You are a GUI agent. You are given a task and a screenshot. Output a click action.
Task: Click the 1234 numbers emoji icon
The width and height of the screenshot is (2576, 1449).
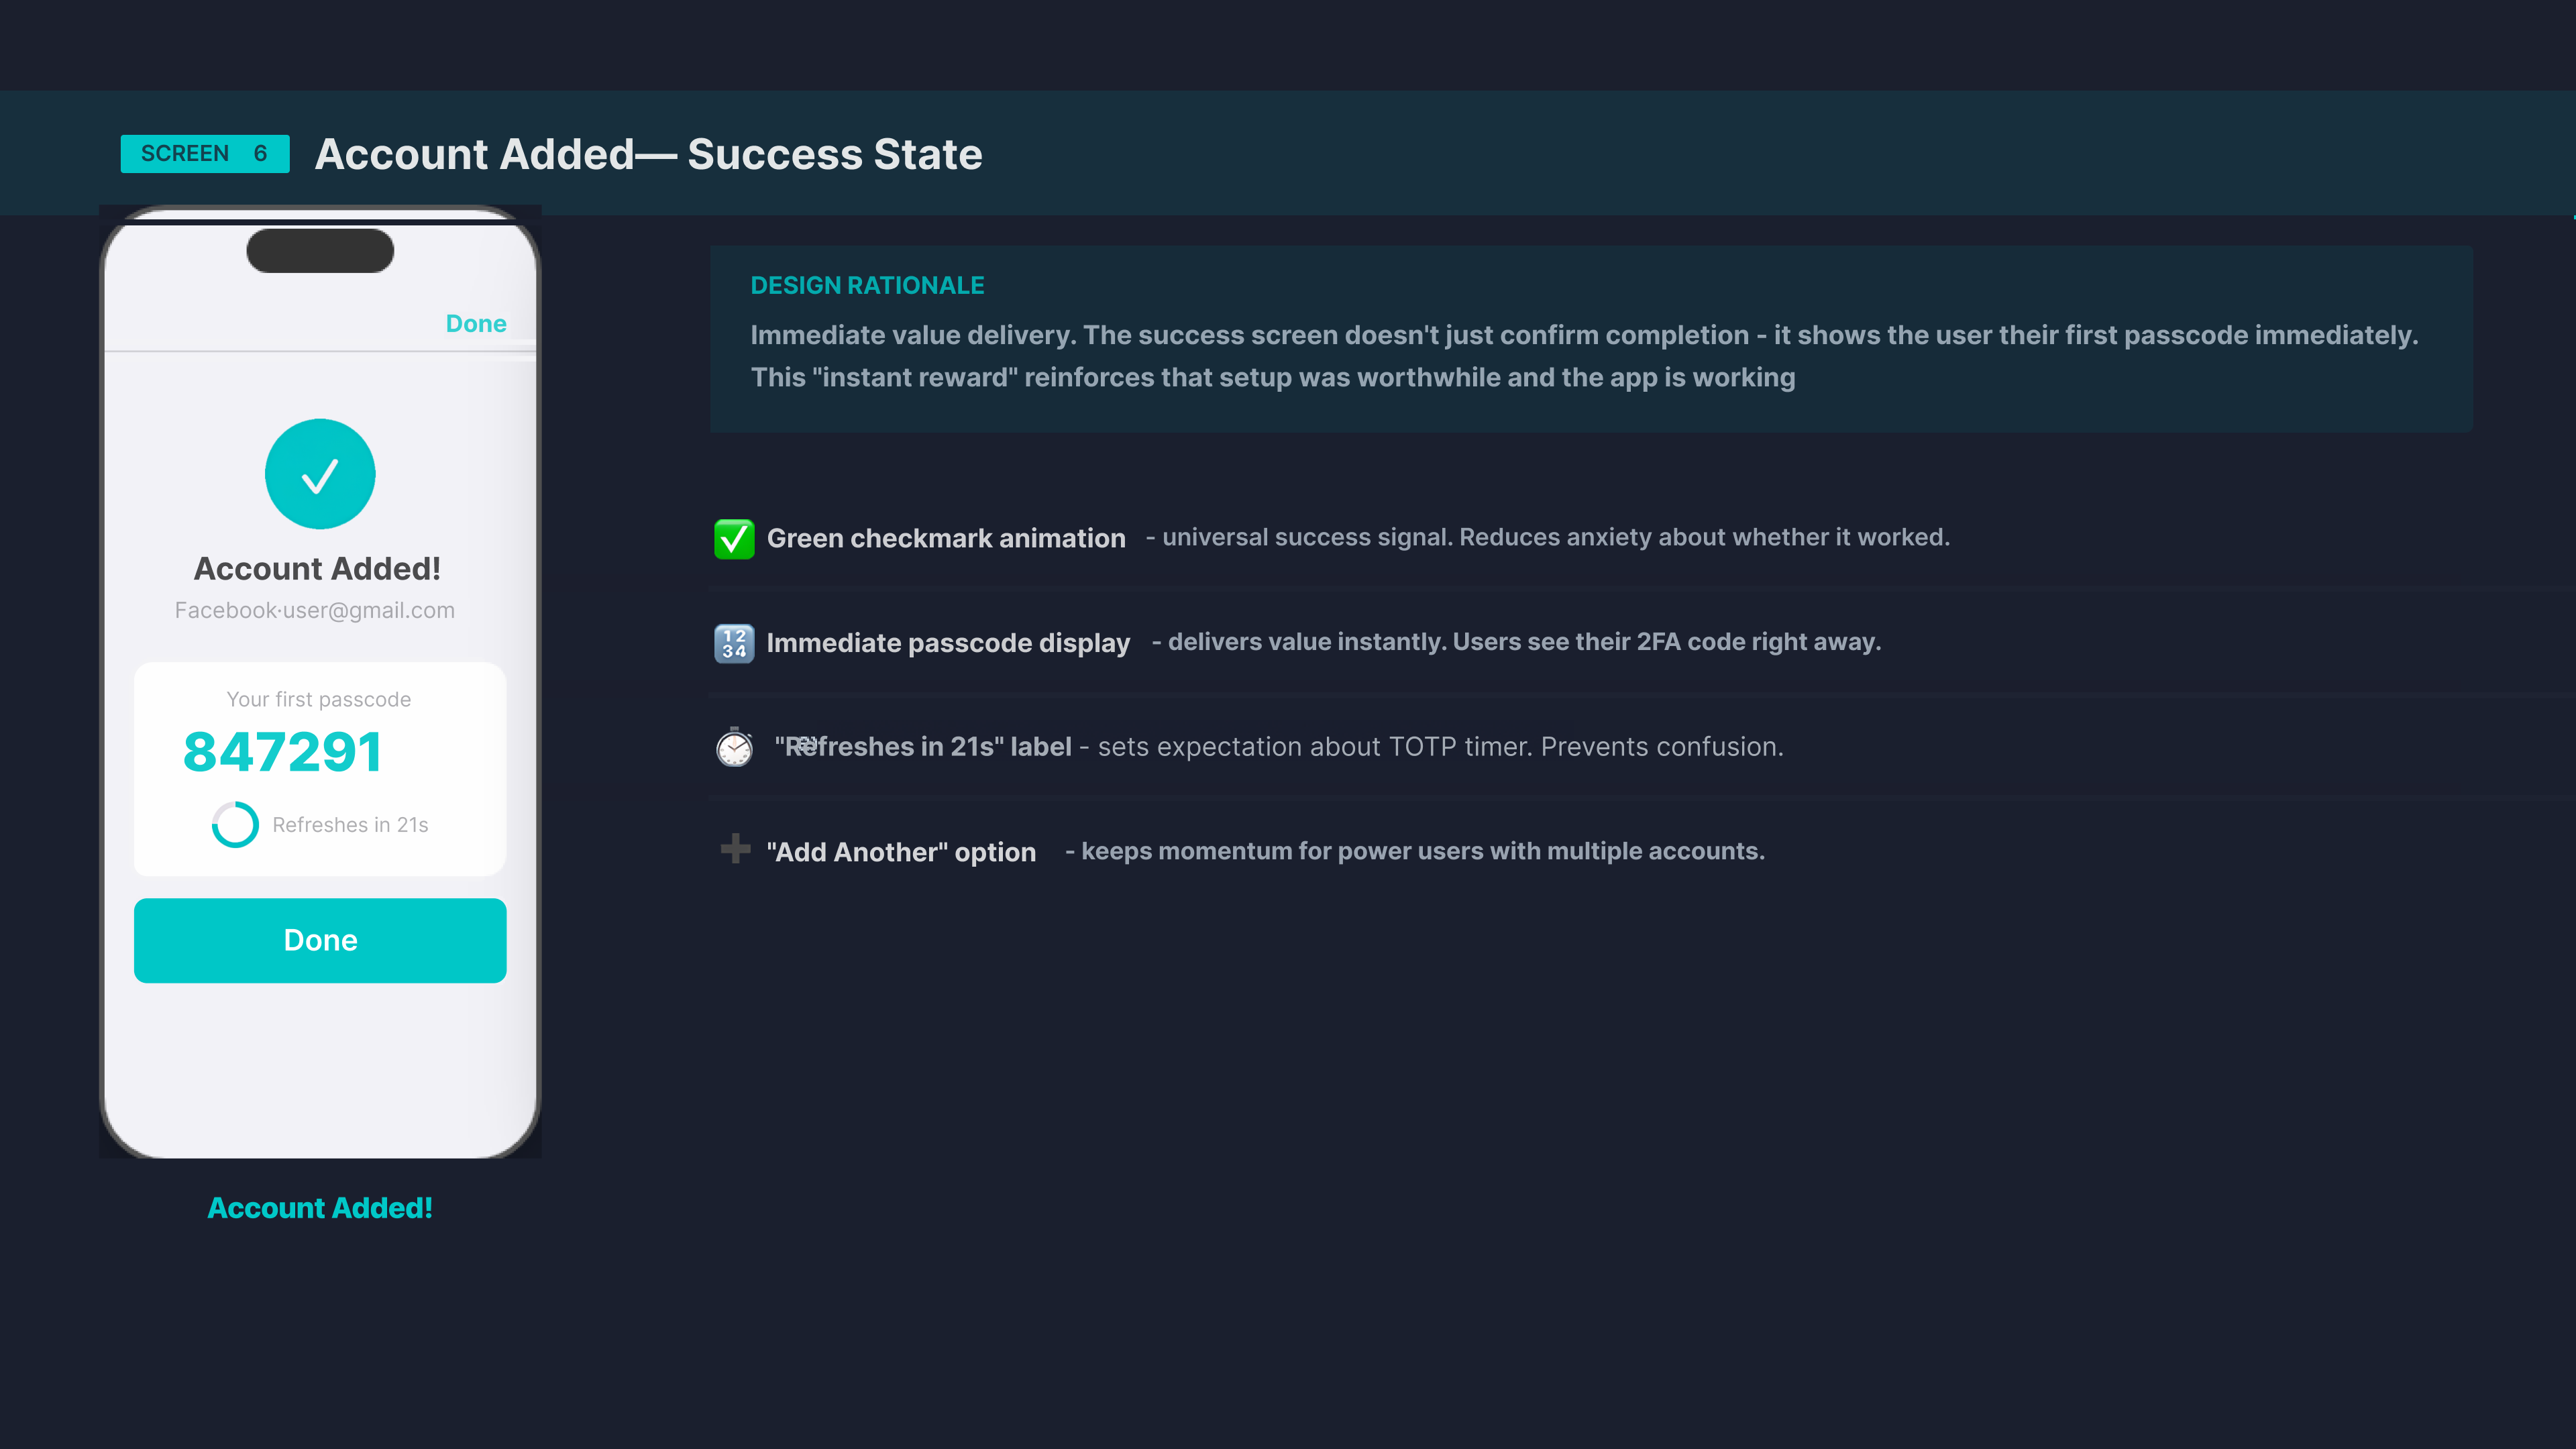[734, 643]
